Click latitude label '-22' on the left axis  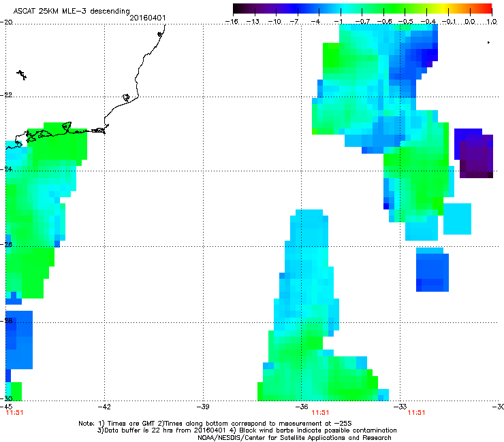point(6,95)
